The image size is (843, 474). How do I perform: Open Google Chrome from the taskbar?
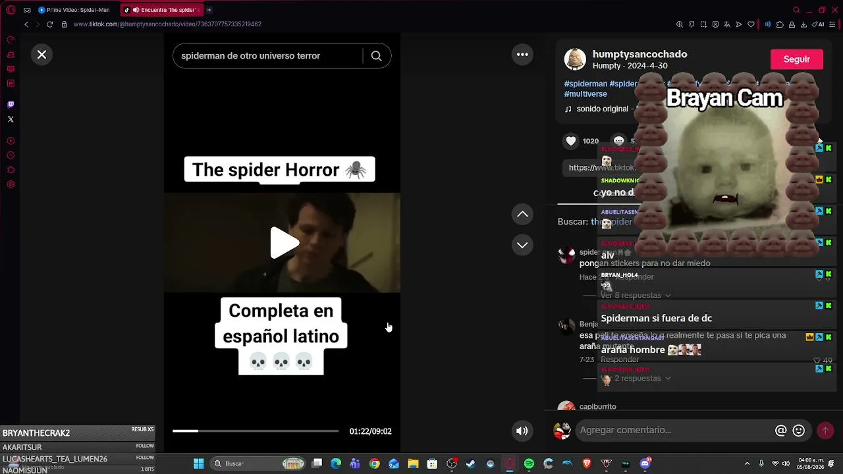[x=374, y=463]
